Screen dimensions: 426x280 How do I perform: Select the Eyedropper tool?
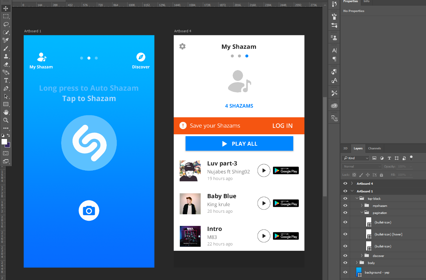click(x=6, y=40)
